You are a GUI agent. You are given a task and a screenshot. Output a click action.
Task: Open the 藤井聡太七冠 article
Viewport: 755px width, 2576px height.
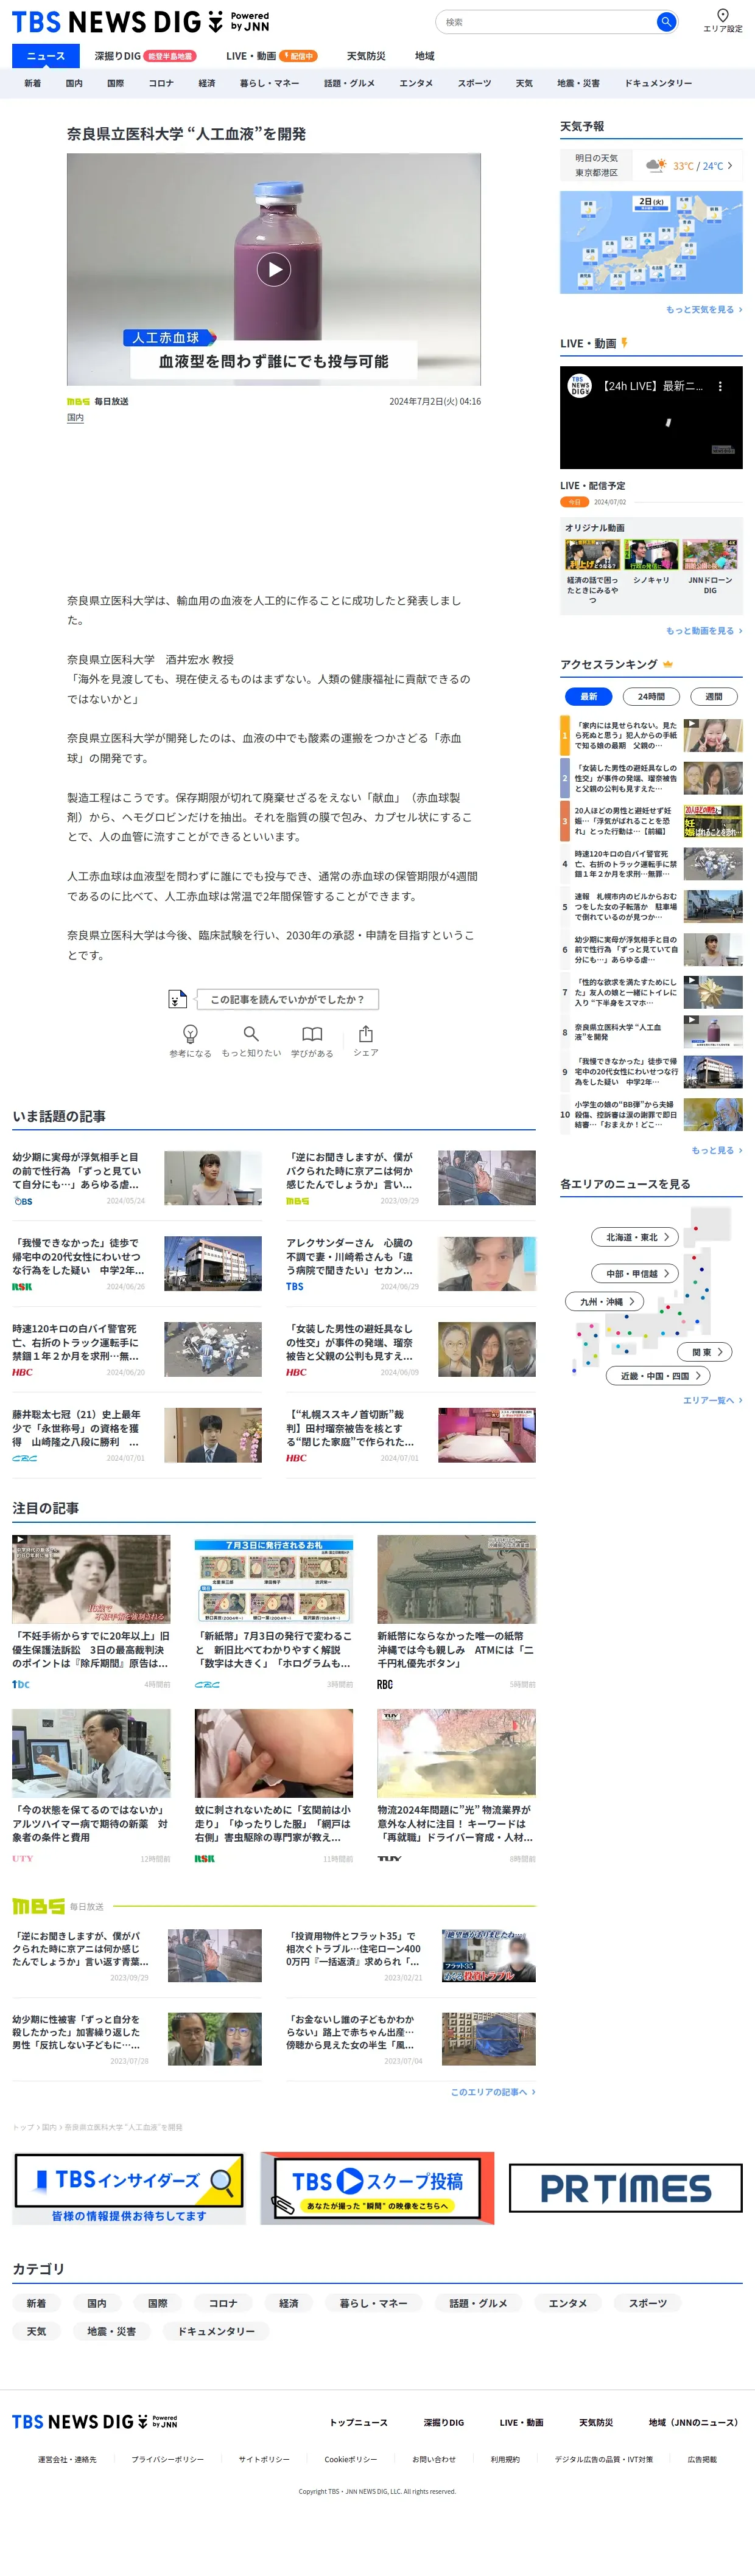point(137,1436)
